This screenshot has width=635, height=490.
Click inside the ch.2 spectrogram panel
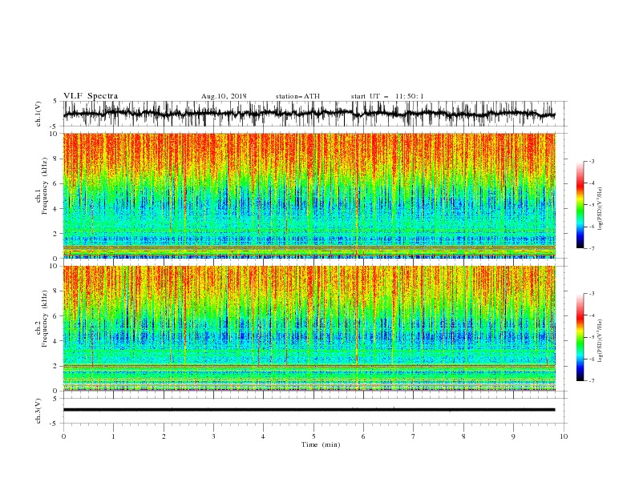pyautogui.click(x=309, y=328)
